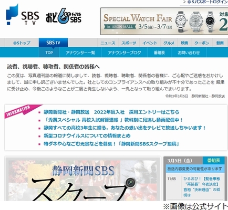Click the 2022年度入社 採用エントリー link
Image resolution: width=228 pixels, height=210 pixels.
click(x=111, y=112)
